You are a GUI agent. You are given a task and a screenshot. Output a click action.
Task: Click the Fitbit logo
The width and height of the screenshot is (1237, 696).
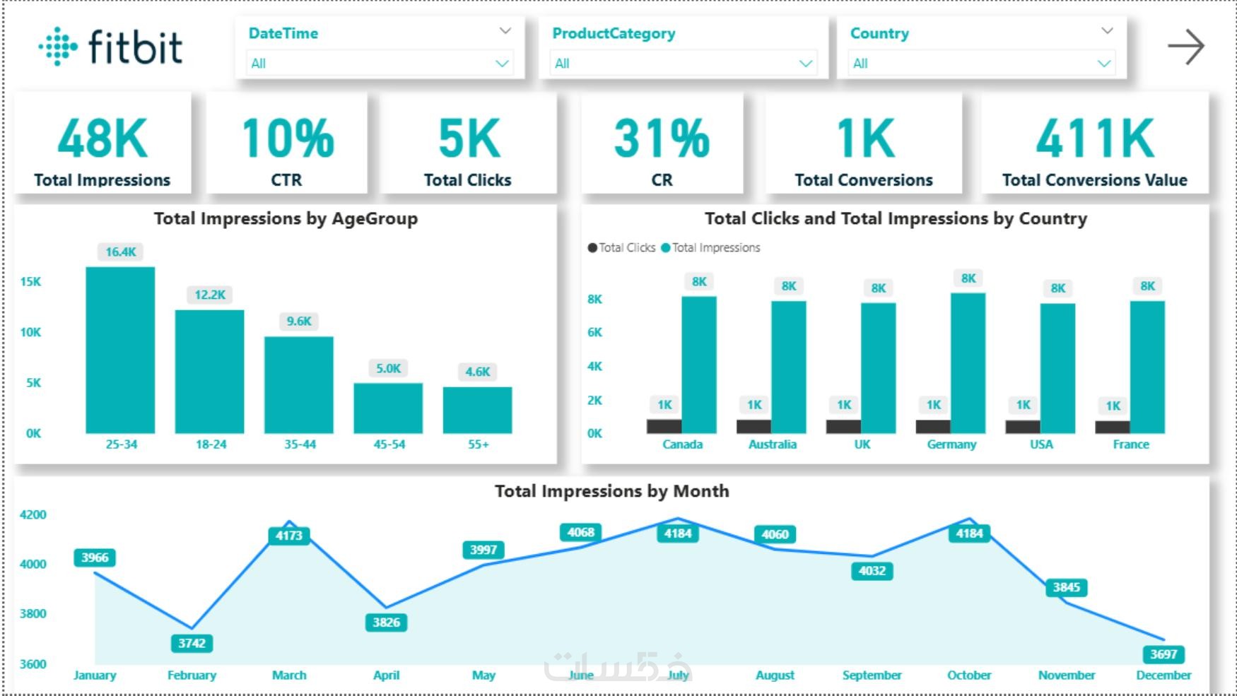click(x=110, y=47)
